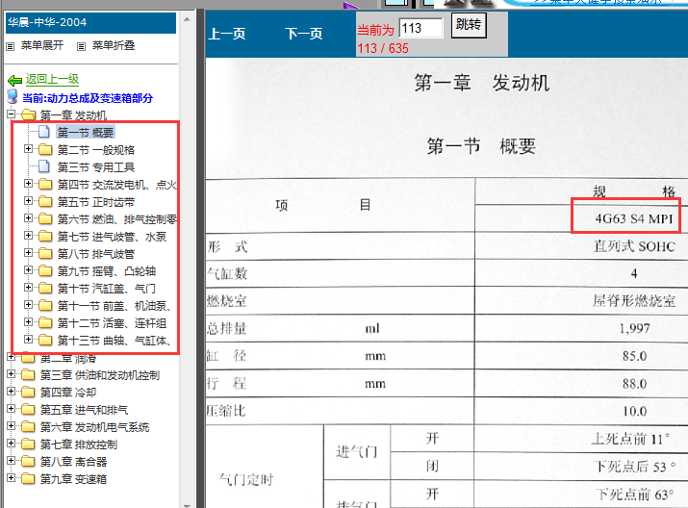688x508 pixels.
Task: Click the 菜单展开 list icon
Action: (11, 46)
